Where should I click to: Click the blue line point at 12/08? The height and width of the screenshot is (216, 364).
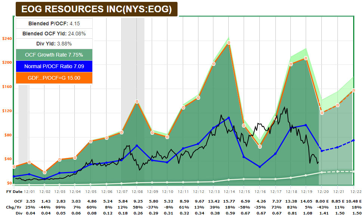tap(137, 146)
